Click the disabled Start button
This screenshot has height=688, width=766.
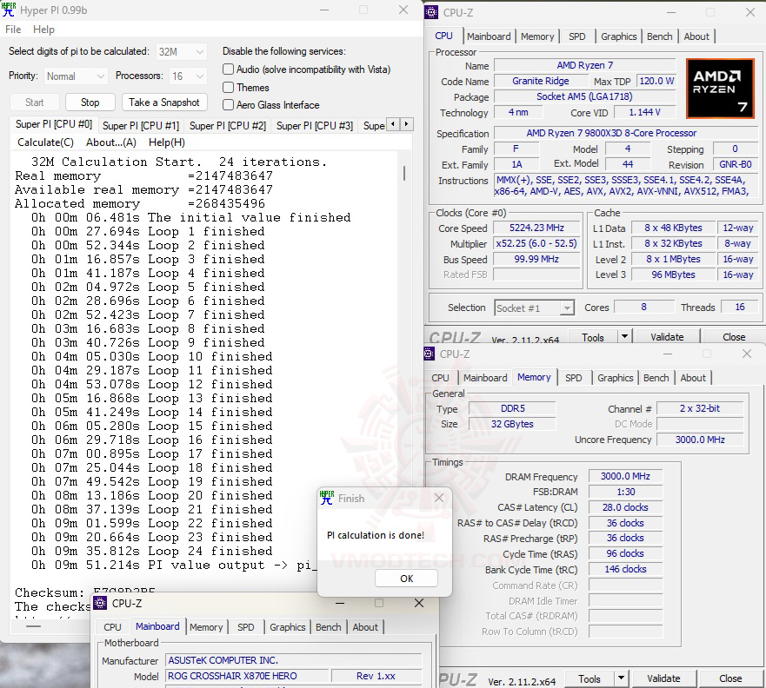click(34, 102)
